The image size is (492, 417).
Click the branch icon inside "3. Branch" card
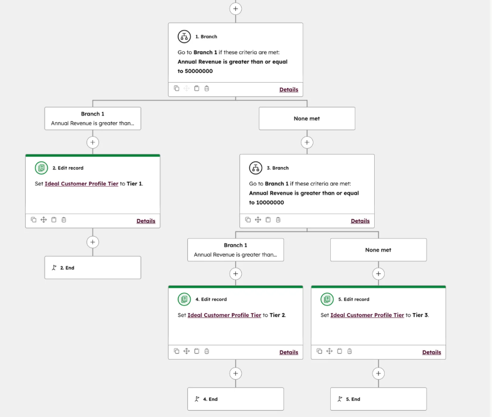[x=257, y=168]
